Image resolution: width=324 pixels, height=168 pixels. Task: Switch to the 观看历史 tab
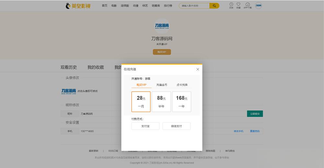pyautogui.click(x=69, y=67)
